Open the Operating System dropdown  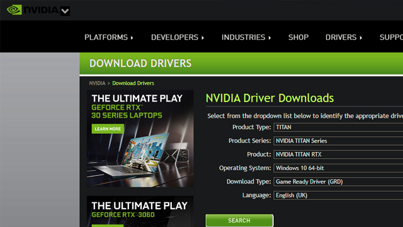point(338,168)
